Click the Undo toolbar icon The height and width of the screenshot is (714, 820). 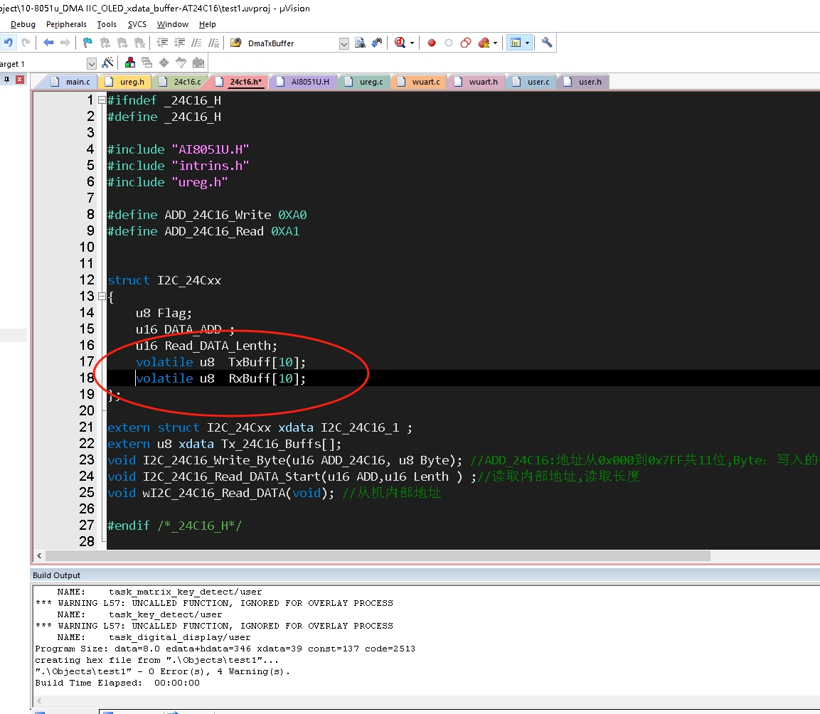9,43
